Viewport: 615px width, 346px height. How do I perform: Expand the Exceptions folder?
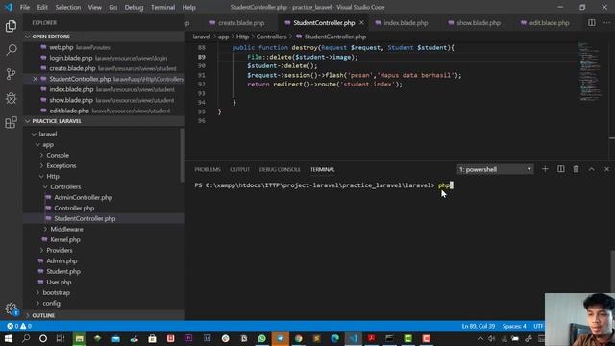tap(61, 166)
